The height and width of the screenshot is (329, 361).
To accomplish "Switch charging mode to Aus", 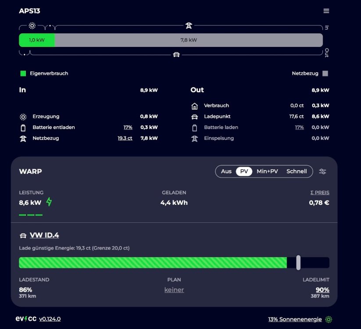I will (226, 172).
